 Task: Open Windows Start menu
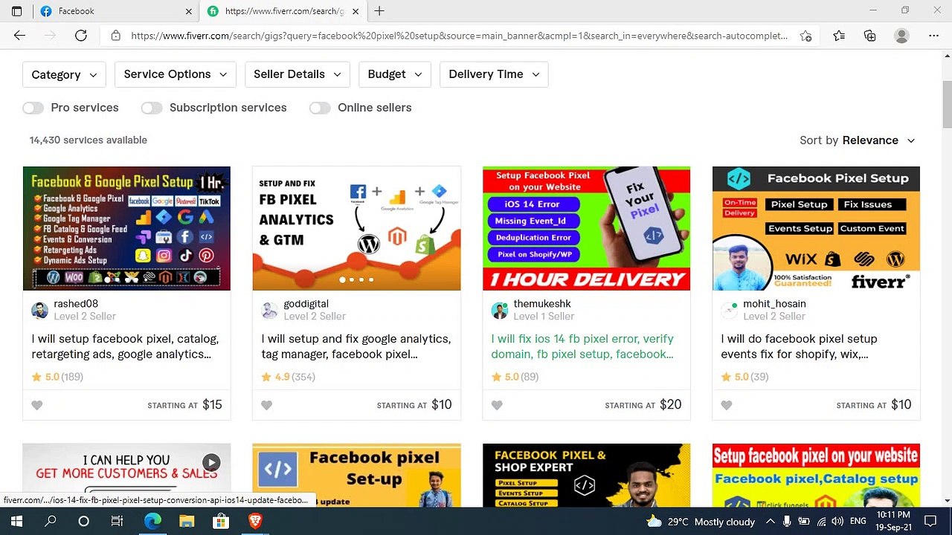click(x=16, y=522)
